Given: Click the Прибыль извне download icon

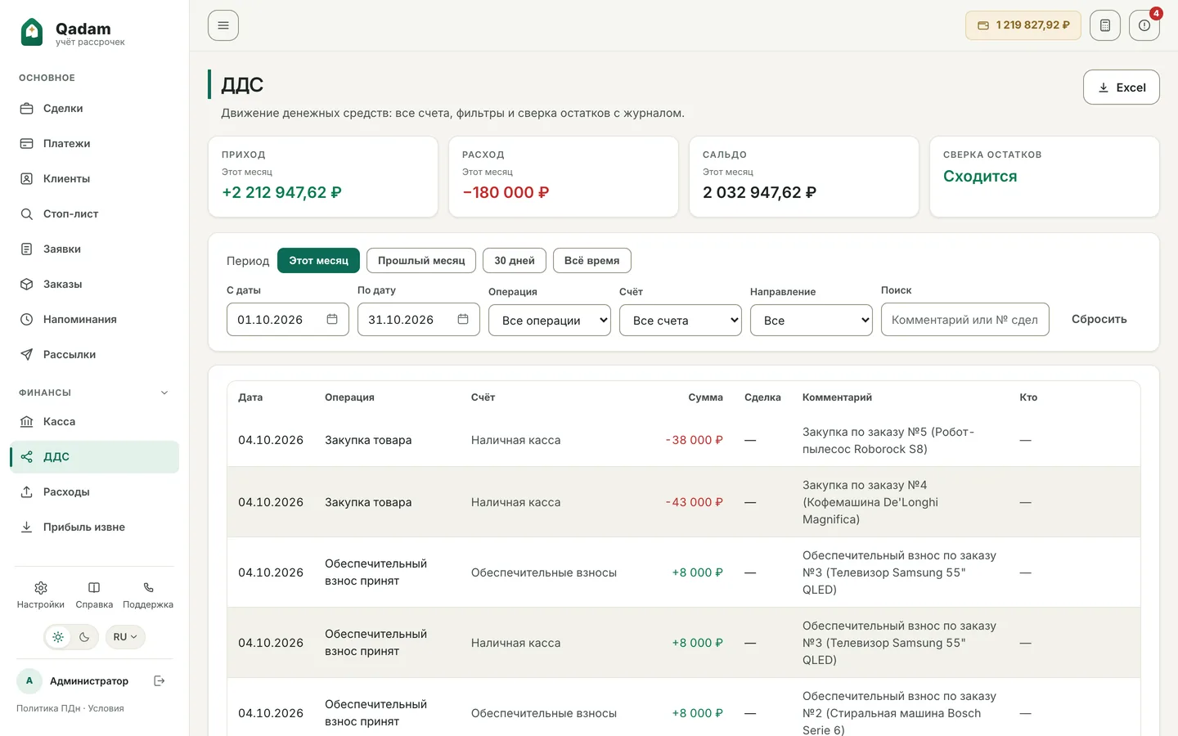Looking at the screenshot, I should (x=27, y=527).
